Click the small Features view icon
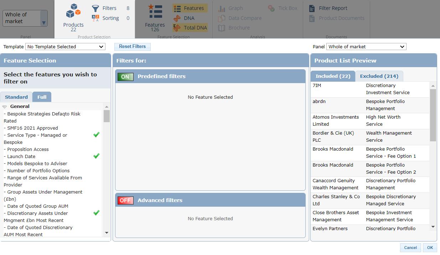The width and height of the screenshot is (440, 255). tap(177, 8)
